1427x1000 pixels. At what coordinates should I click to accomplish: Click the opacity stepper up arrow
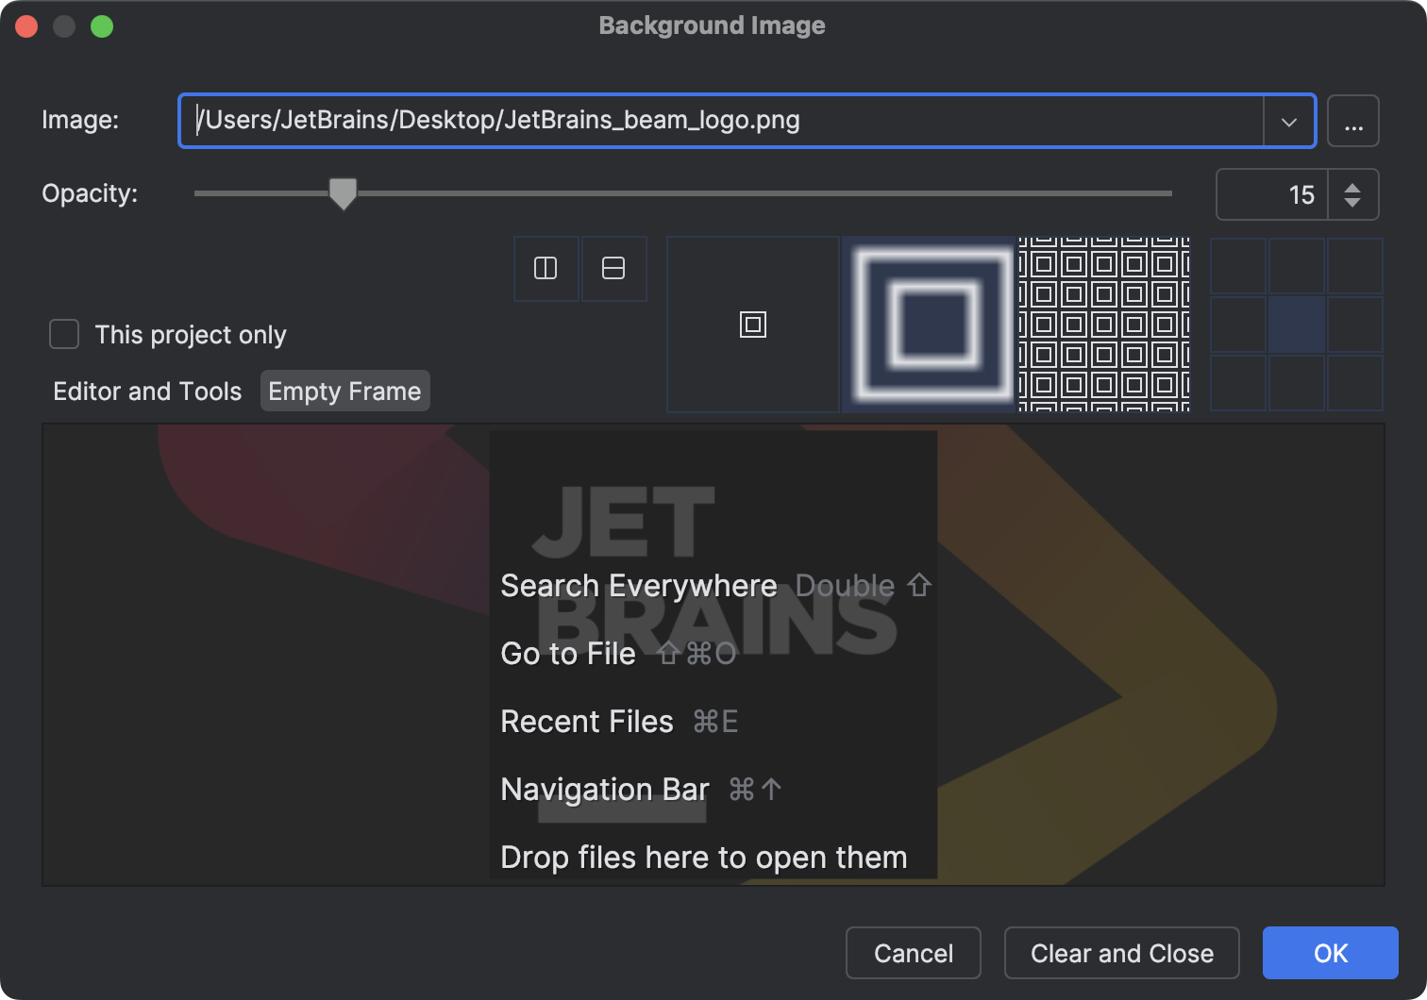(1353, 185)
